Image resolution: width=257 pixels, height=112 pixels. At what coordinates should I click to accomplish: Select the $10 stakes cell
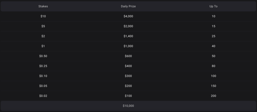[x=43, y=16]
